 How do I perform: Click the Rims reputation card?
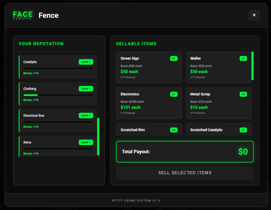(58, 146)
